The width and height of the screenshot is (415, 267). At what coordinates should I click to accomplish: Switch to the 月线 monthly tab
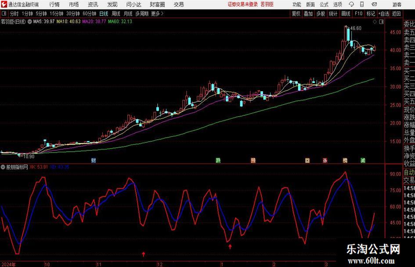pyautogui.click(x=128, y=14)
